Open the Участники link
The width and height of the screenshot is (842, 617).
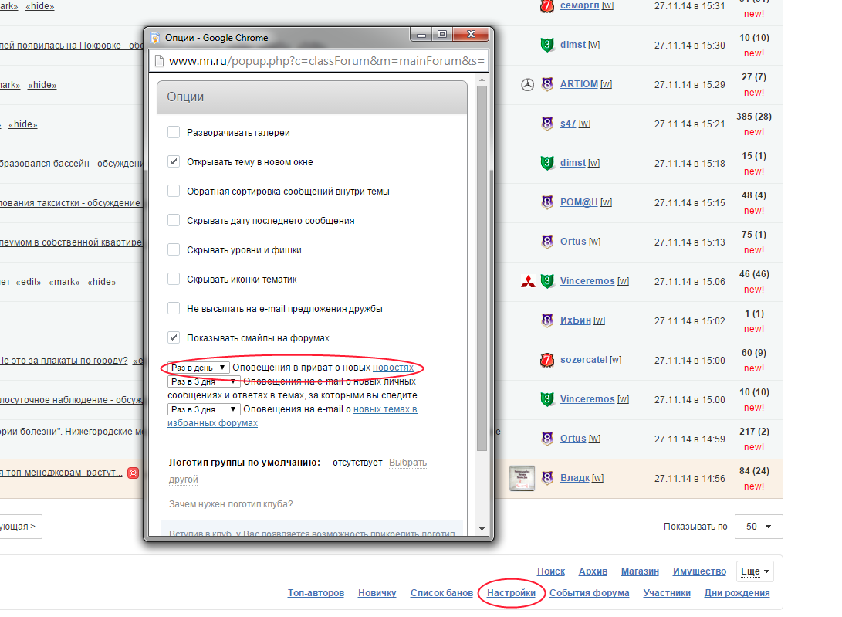click(x=667, y=593)
